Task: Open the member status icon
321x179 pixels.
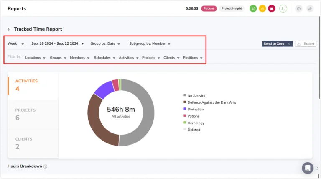Action: 283,9
